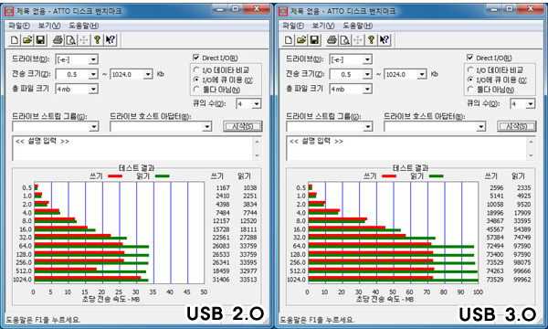Click 시작 button in USB 3.0 window
This screenshot has height=329, width=548.
(517, 126)
